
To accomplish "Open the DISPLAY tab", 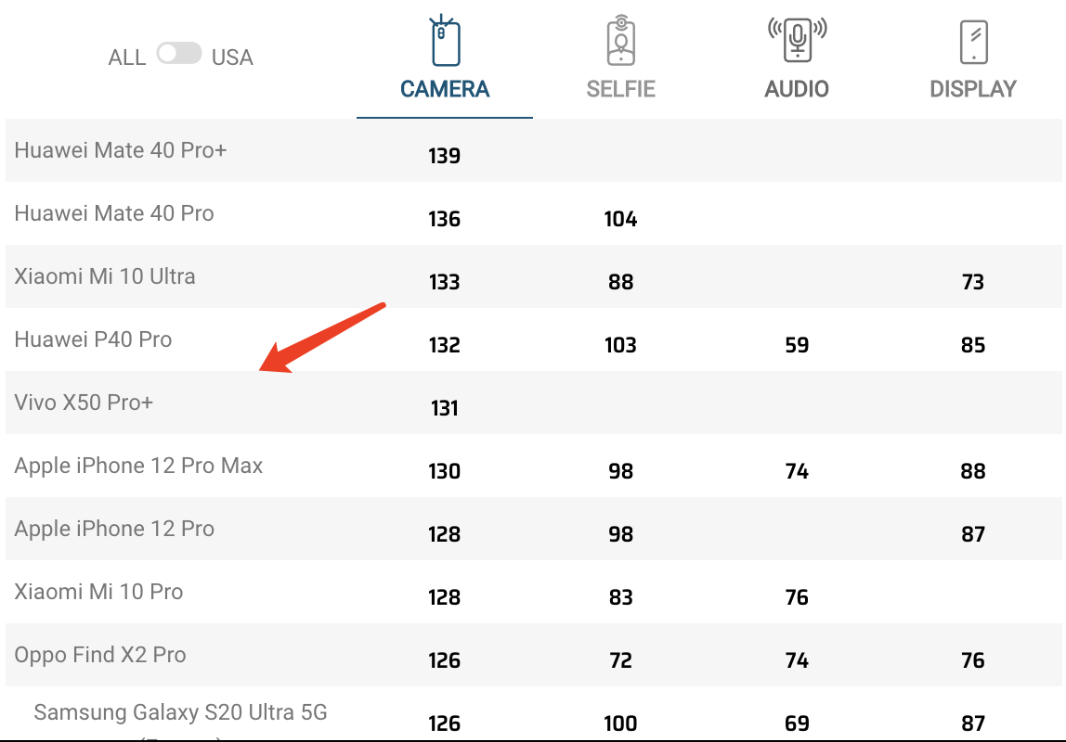I will click(973, 89).
